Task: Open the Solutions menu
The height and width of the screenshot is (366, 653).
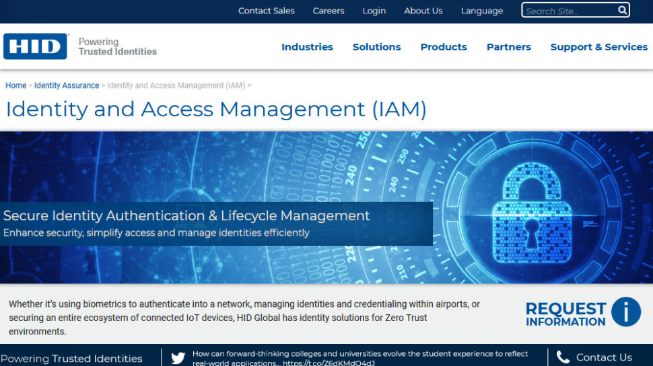Action: coord(376,47)
